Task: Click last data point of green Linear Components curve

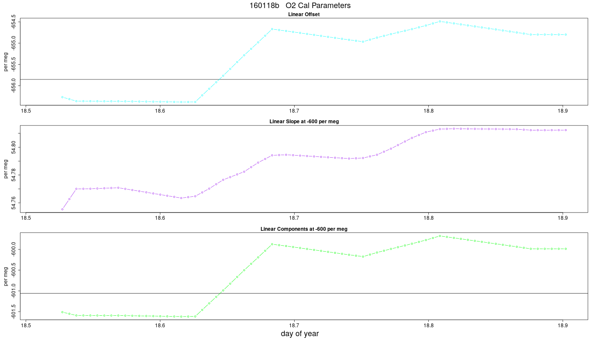Action: [566, 249]
